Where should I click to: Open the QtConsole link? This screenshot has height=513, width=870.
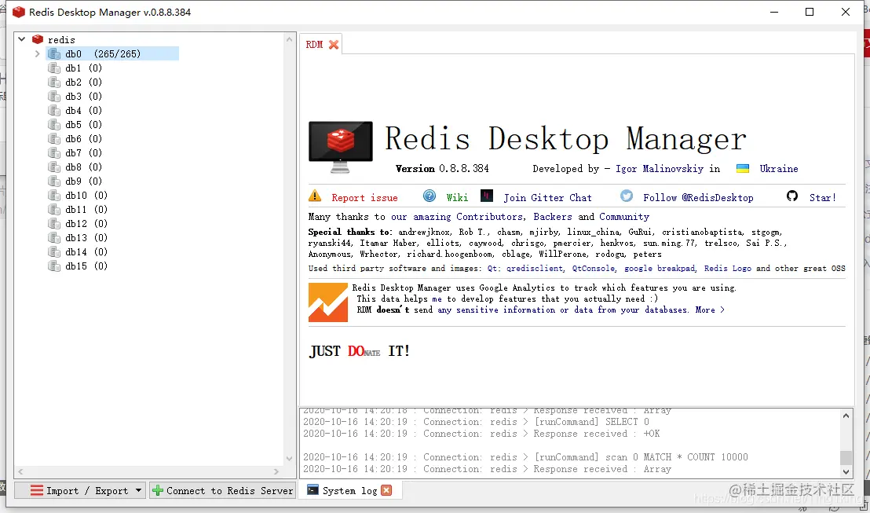pyautogui.click(x=593, y=269)
